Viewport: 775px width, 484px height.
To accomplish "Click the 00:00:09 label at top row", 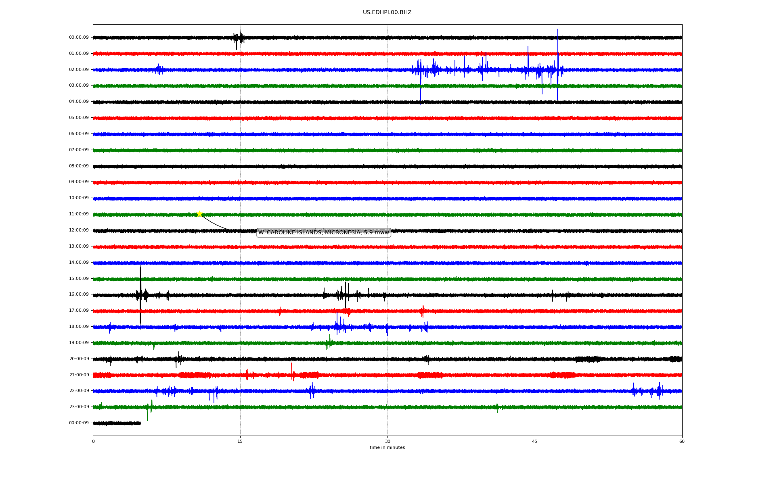I will click(x=79, y=38).
